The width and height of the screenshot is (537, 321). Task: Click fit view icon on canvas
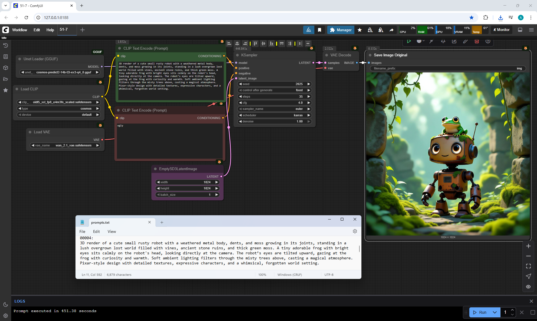click(528, 266)
